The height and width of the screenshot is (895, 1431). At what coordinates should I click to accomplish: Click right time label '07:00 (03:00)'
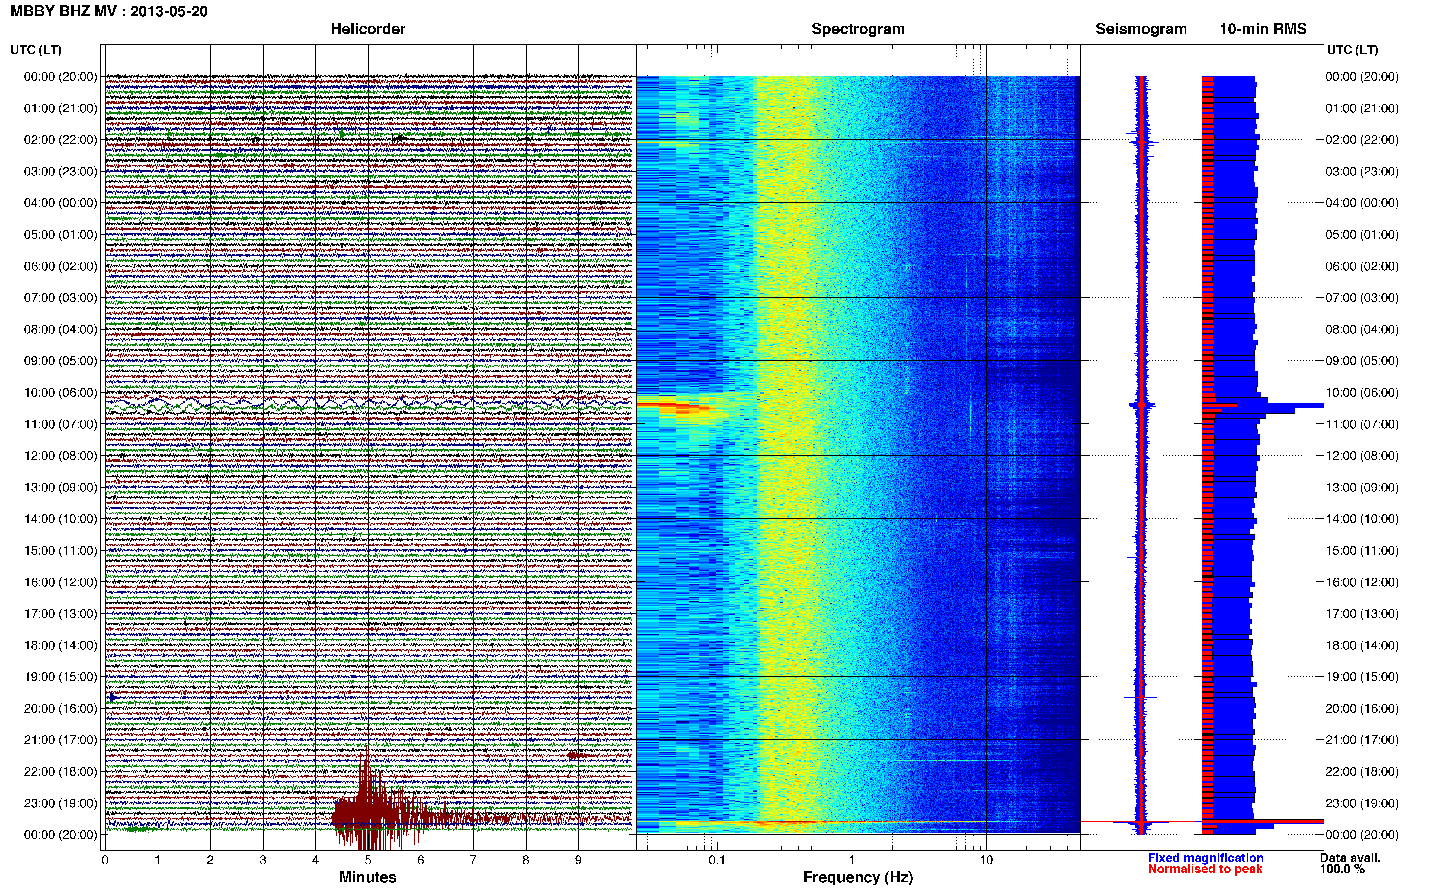tap(1362, 298)
